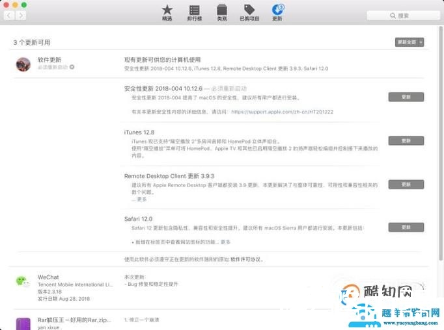Screen dimensions: 444x330
Task: Click the vertical scrollbar
Action: coord(441,143)
